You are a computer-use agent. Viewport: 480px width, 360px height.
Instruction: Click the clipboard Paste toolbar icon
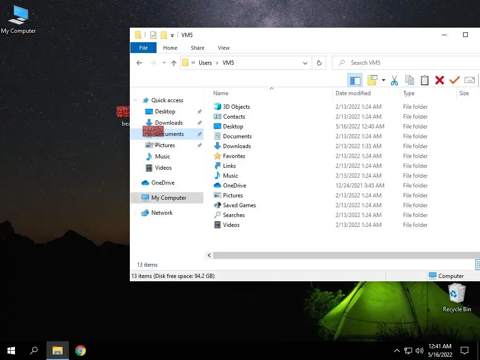[x=424, y=80]
